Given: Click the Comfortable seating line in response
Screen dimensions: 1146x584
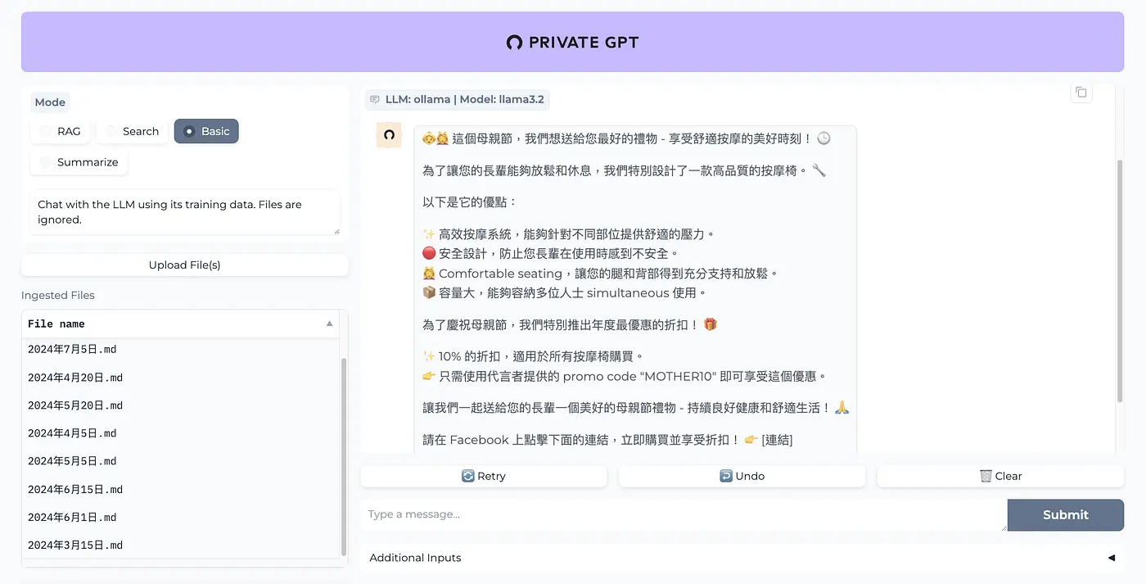Looking at the screenshot, I should [x=600, y=274].
